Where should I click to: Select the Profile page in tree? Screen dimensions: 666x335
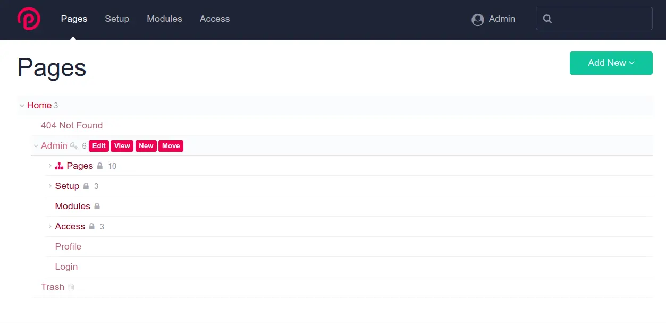pos(68,246)
